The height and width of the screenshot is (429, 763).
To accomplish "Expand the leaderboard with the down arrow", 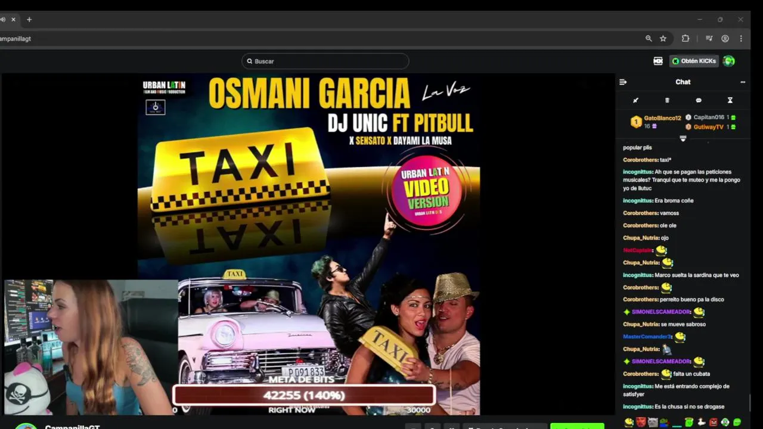I will [683, 139].
